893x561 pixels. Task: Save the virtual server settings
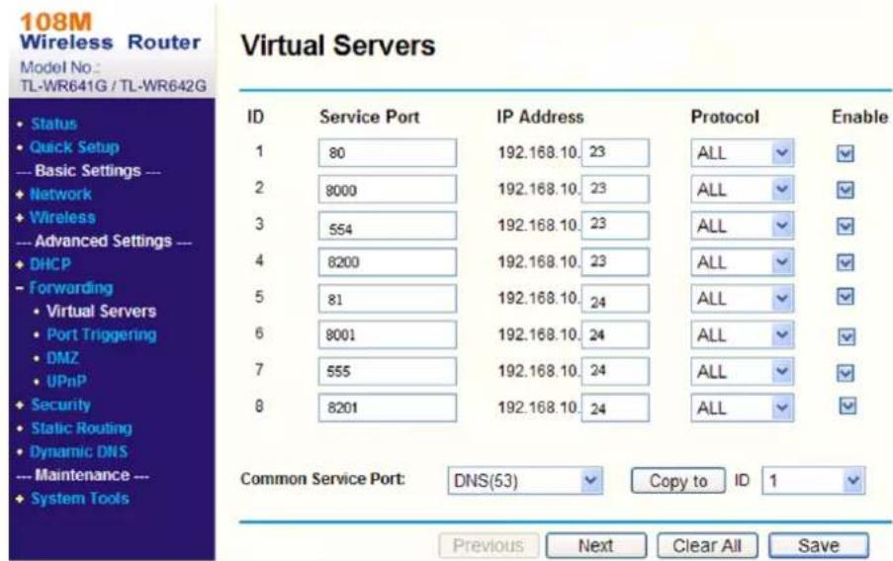coord(819,545)
